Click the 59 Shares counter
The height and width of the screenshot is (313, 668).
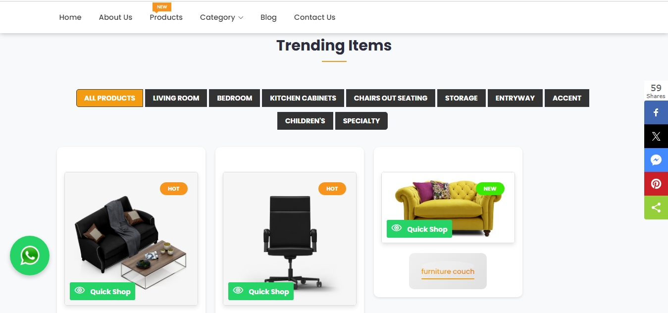656,91
